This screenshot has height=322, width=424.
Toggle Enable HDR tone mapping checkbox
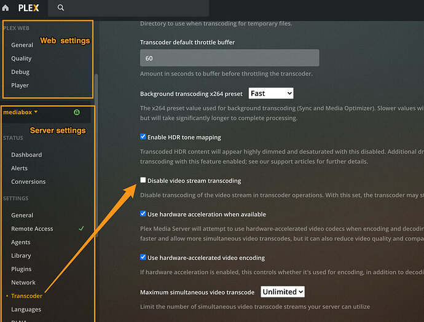pyautogui.click(x=143, y=137)
